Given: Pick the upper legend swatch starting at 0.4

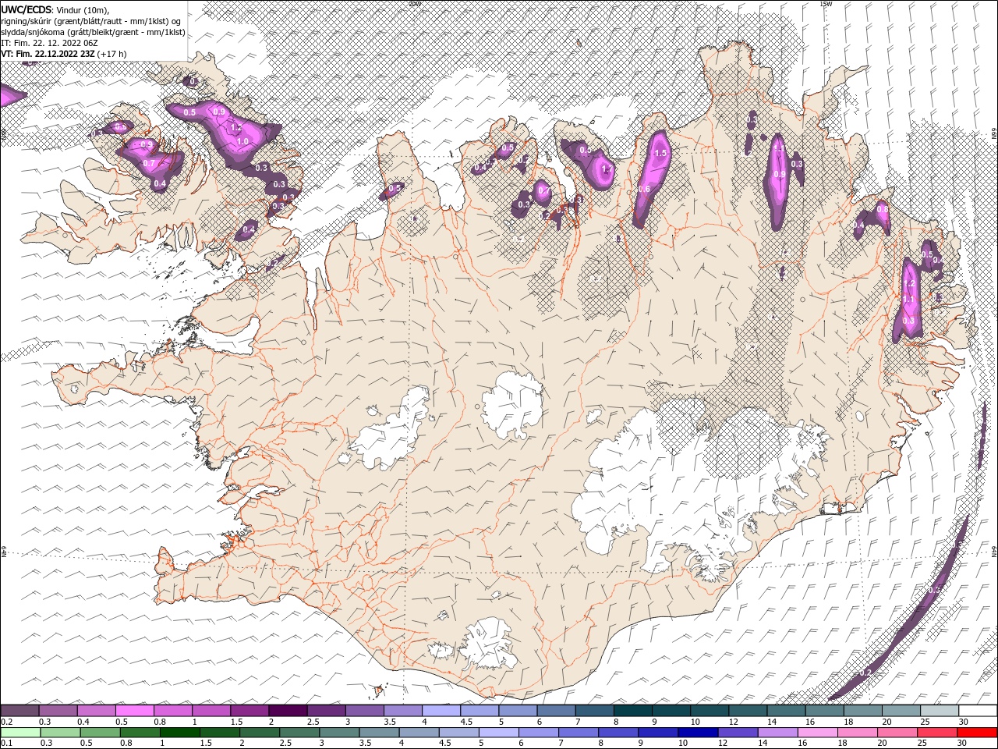Looking at the screenshot, I should pos(97,711).
